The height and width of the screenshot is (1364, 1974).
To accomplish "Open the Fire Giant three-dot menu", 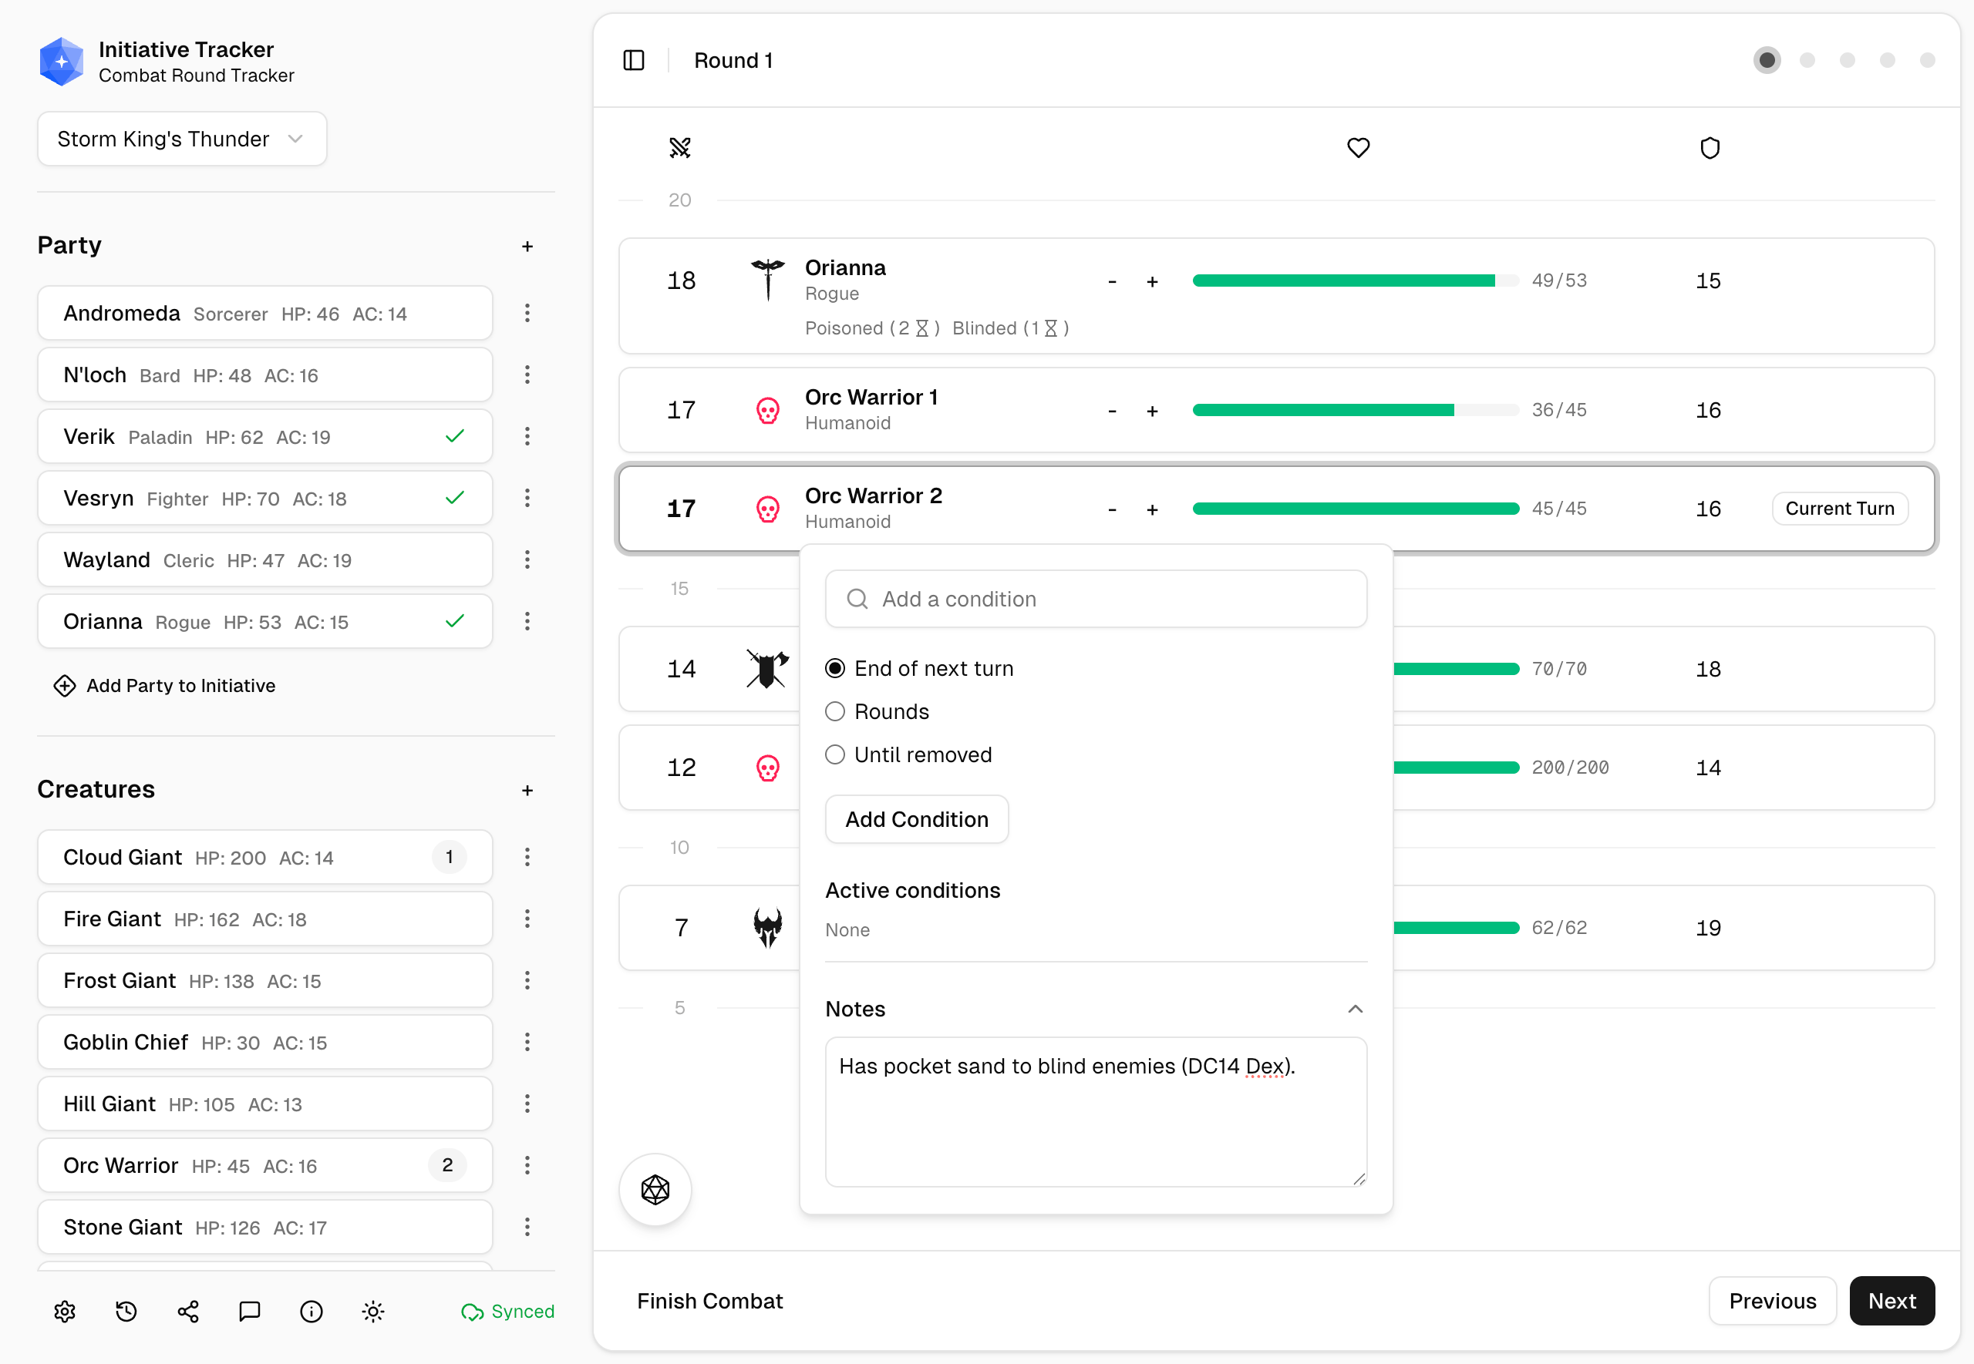I will pos(527,919).
